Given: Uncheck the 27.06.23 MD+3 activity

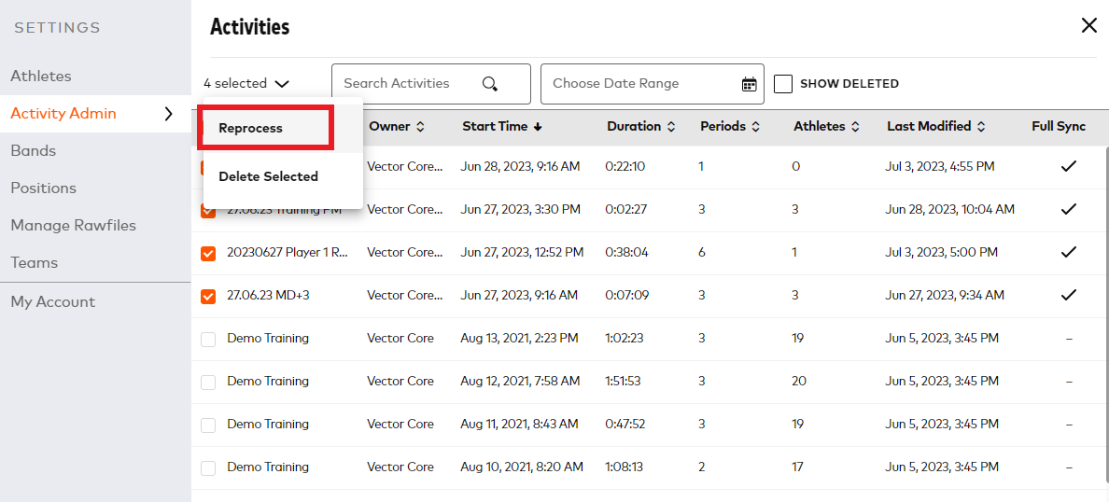Looking at the screenshot, I should click(x=208, y=296).
